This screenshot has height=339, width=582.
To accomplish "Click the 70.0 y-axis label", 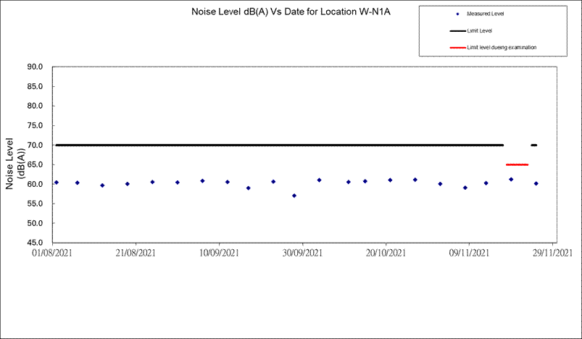I will (36, 145).
